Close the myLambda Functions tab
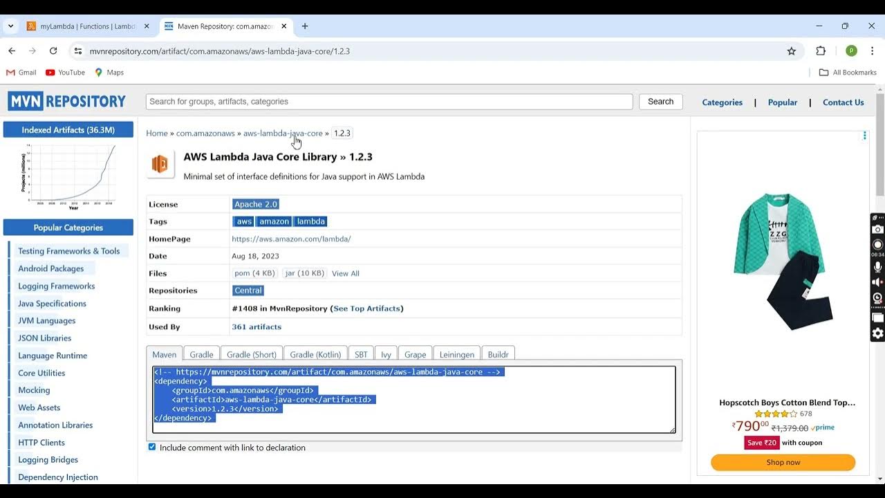The image size is (885, 498). 147,26
